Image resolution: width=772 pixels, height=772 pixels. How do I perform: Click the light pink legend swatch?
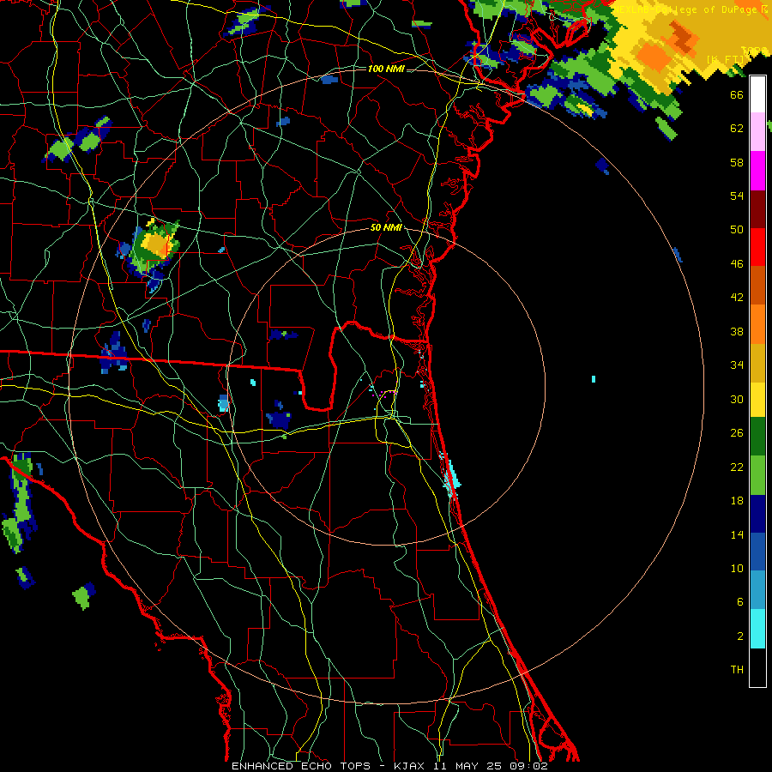coord(757,132)
